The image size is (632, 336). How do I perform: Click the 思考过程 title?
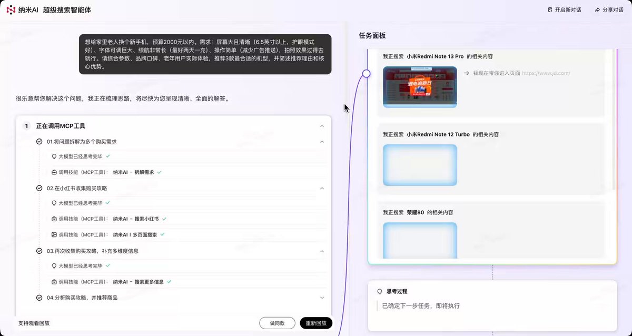(397, 291)
